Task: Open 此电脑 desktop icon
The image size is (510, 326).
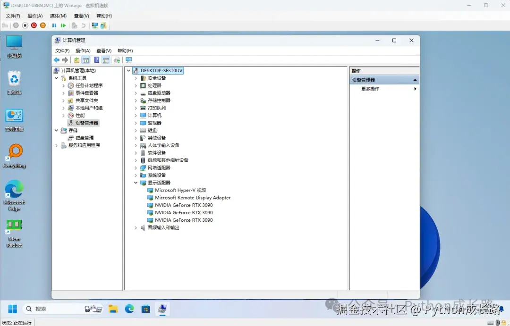Action: pos(14,47)
